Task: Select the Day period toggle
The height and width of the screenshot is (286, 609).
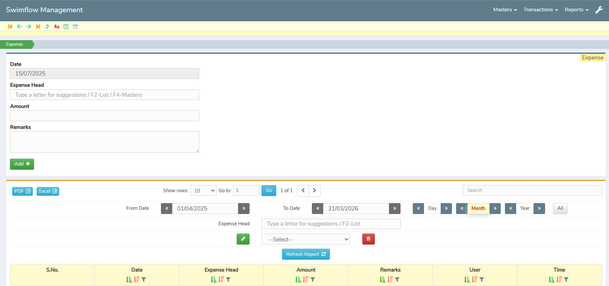Action: coord(432,209)
